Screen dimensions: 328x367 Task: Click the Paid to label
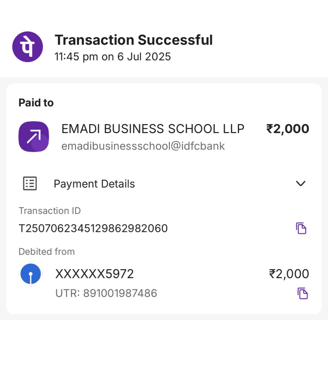36,103
